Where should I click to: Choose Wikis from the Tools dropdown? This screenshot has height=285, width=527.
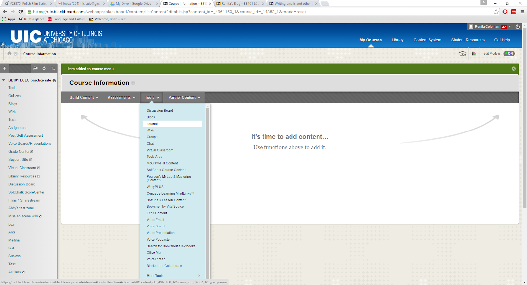click(151, 131)
